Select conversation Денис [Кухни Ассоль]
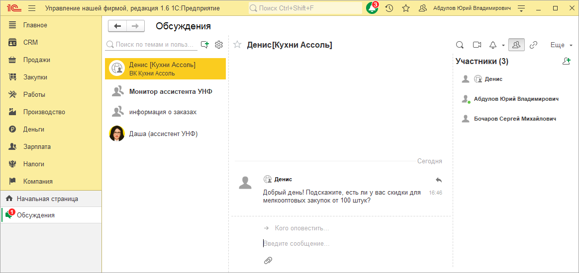This screenshot has width=579, height=273. (x=166, y=68)
